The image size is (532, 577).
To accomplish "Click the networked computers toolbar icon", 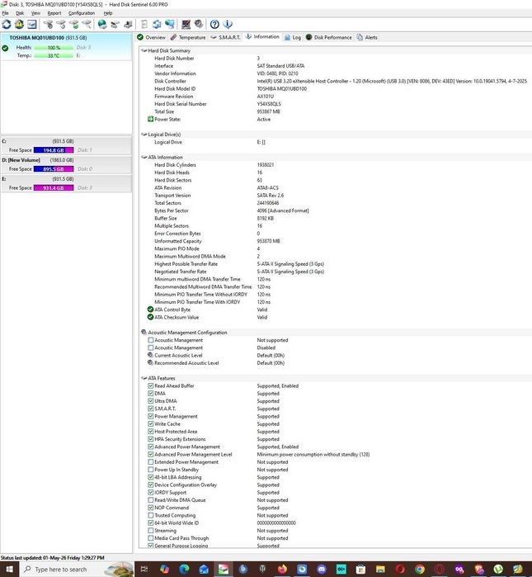I will (x=169, y=24).
